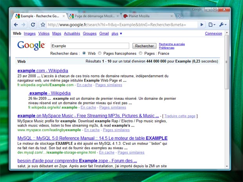
Task: Click scrollbar down arrow
Action: coord(227,166)
